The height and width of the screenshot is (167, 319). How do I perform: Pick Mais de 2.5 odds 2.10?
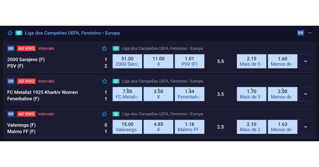(251, 127)
